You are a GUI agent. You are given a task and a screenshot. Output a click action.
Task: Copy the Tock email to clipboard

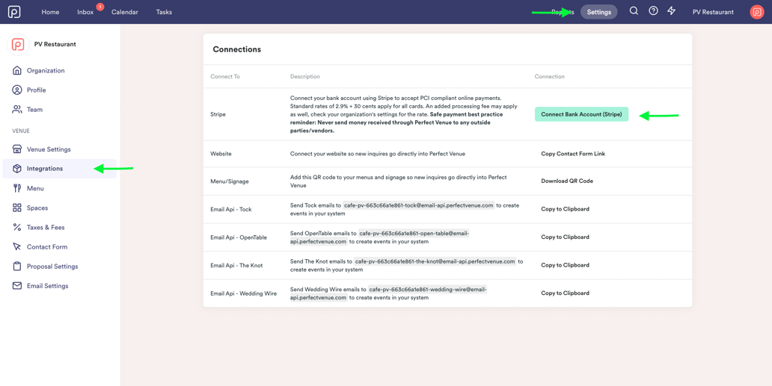pos(566,209)
